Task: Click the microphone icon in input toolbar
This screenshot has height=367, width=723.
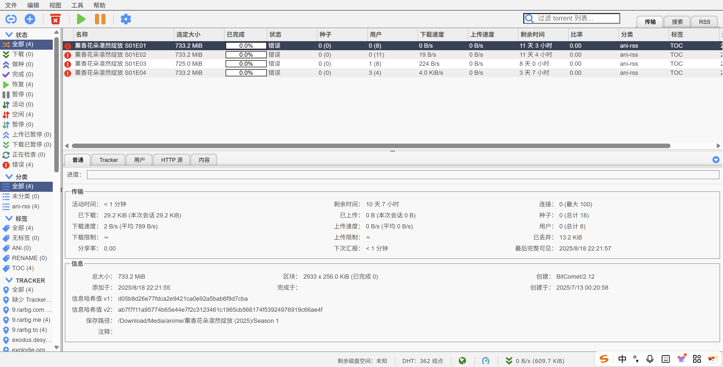Action: [650, 359]
